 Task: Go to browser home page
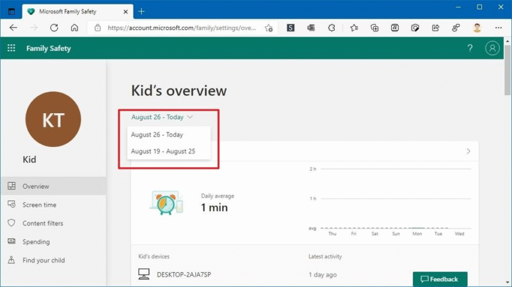[x=74, y=28]
